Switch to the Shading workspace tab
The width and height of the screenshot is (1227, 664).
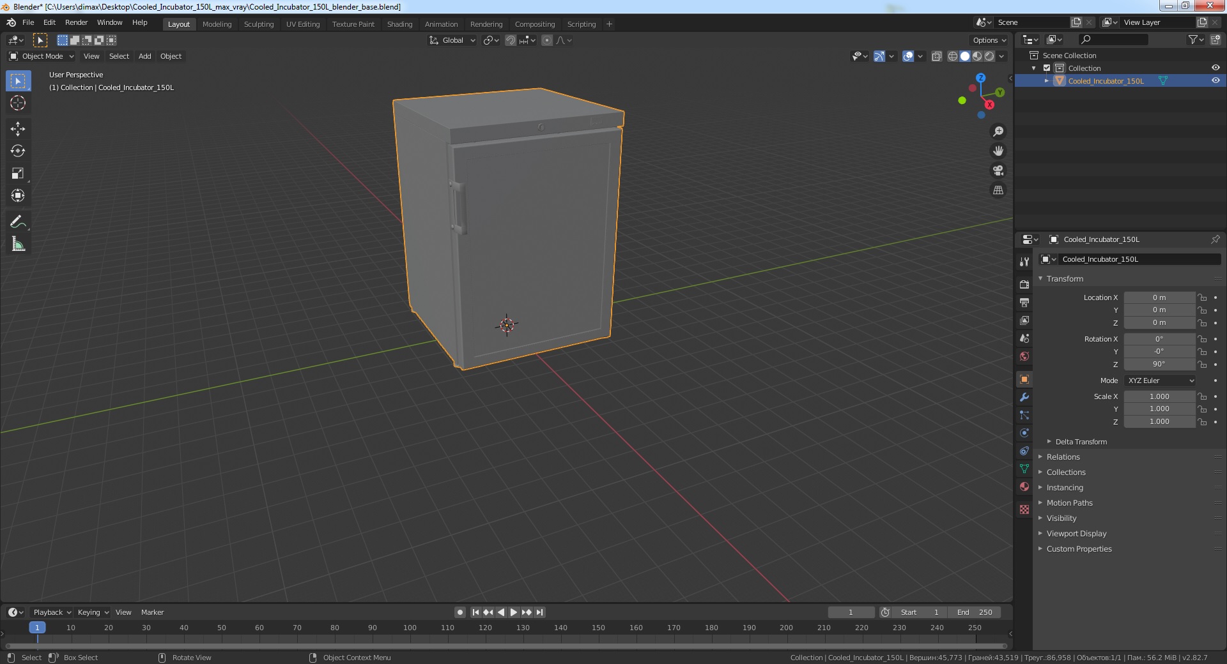click(x=399, y=24)
